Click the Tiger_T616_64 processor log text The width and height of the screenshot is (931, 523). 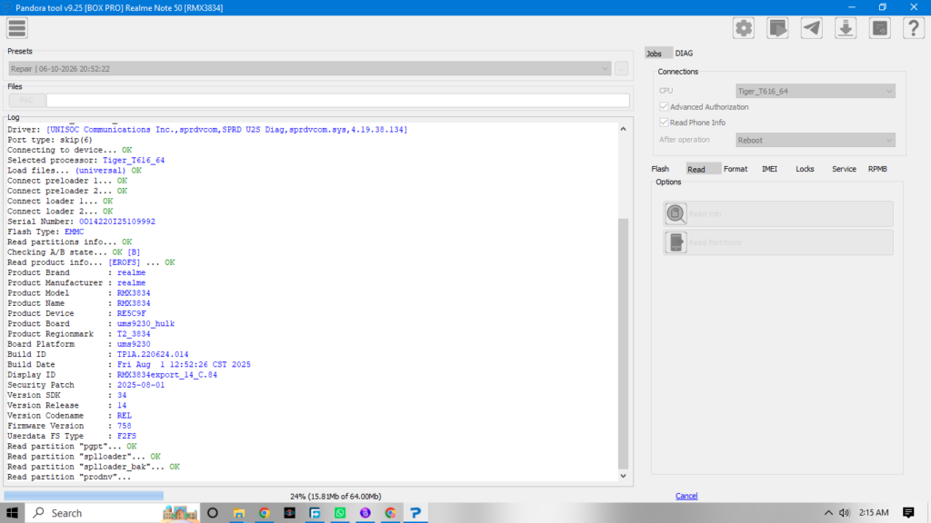point(134,160)
